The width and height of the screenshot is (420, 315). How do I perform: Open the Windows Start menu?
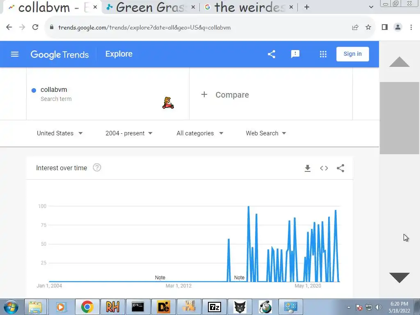point(11,307)
